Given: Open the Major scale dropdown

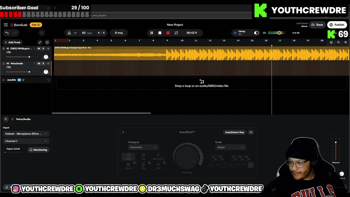Looking at the screenshot, I should pos(230,147).
